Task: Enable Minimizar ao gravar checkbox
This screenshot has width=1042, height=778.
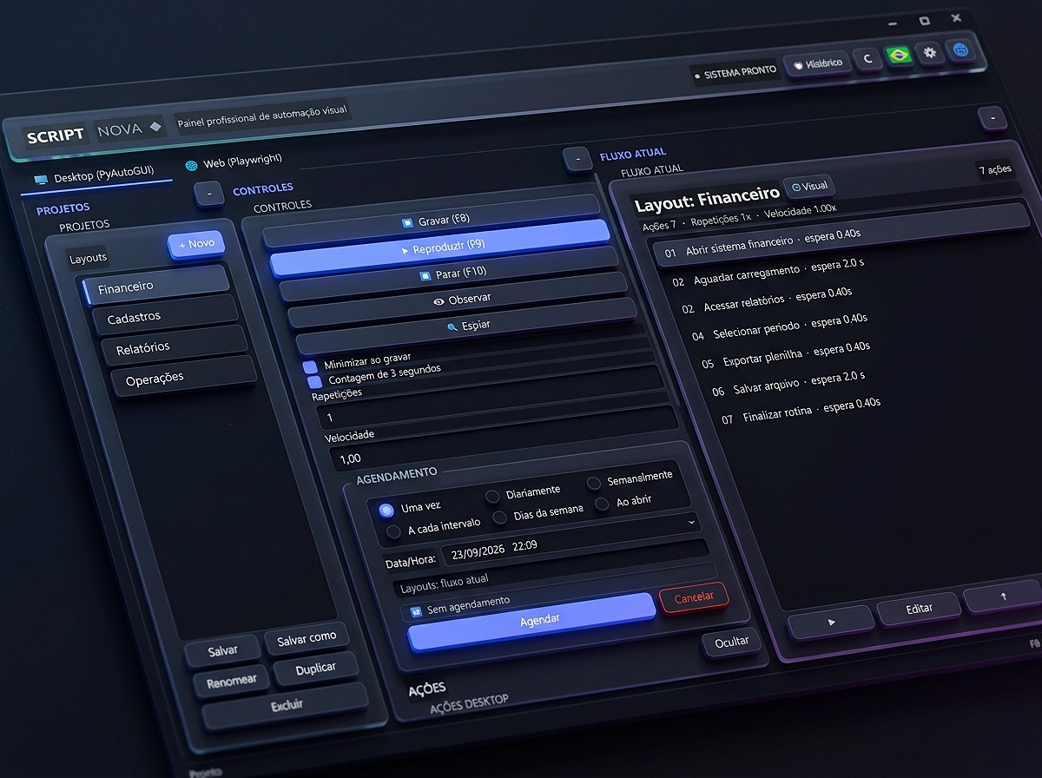Action: pos(310,367)
